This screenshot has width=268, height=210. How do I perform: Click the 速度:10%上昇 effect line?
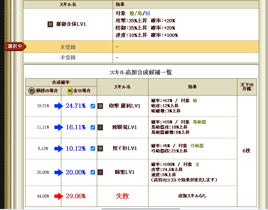pos(131,35)
